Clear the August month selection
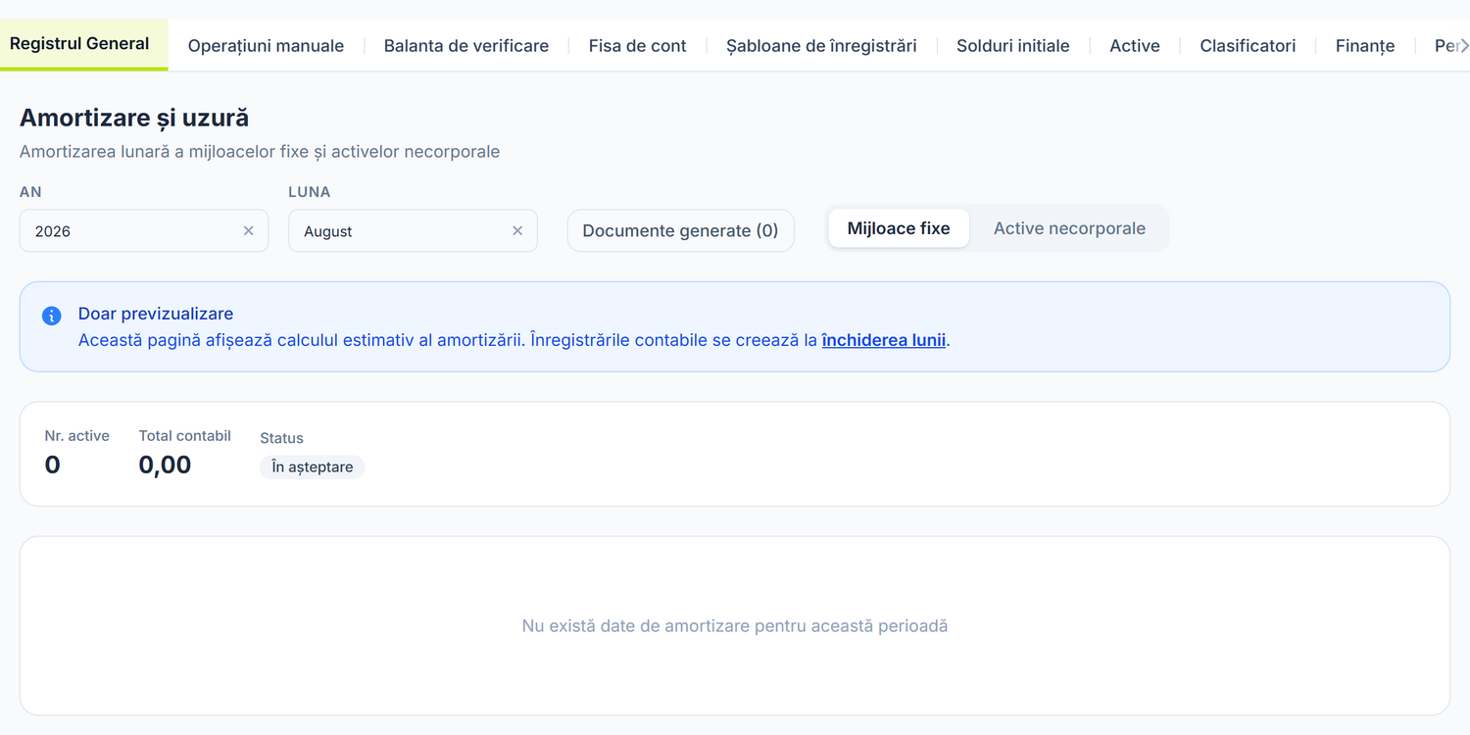The width and height of the screenshot is (1470, 735). coord(517,230)
